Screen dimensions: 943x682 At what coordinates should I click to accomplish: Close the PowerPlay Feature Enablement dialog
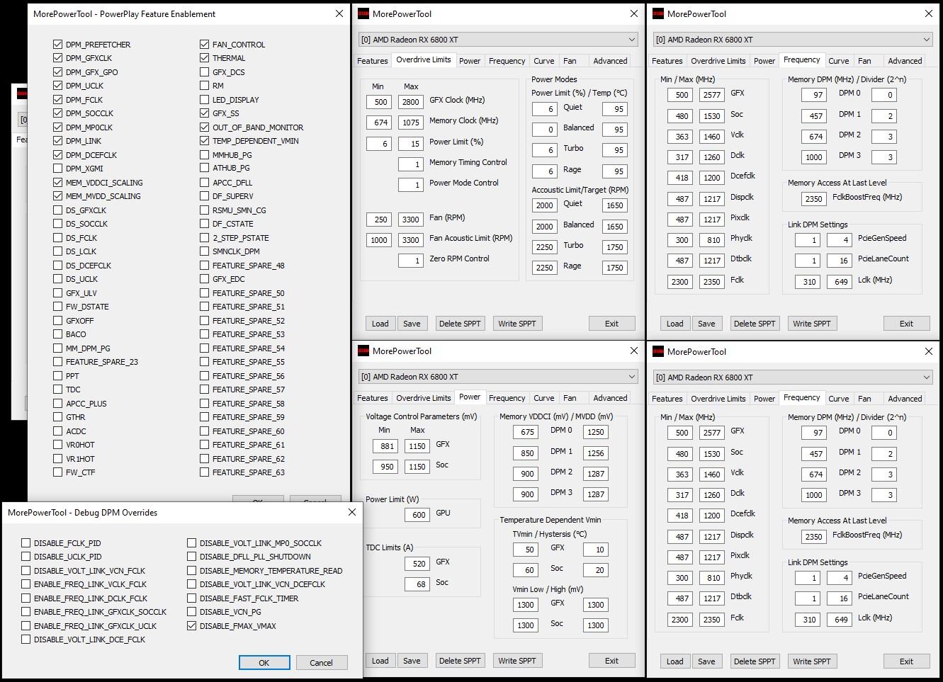pos(339,13)
